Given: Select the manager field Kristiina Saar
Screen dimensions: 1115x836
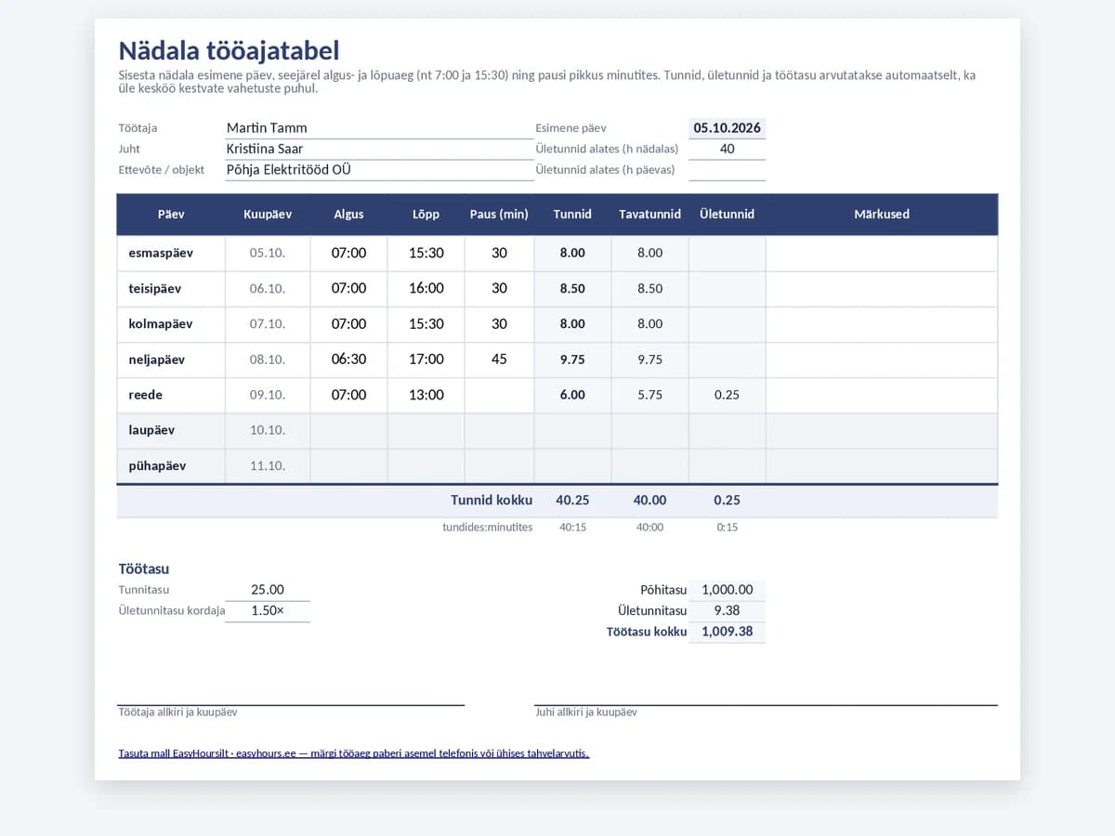Looking at the screenshot, I should coord(379,149).
